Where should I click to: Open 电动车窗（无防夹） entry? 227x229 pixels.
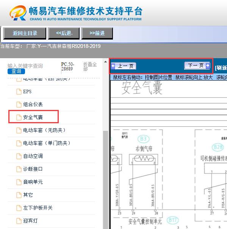pos(45,130)
